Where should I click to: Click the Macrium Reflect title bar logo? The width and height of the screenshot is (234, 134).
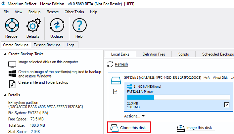click(3, 4)
